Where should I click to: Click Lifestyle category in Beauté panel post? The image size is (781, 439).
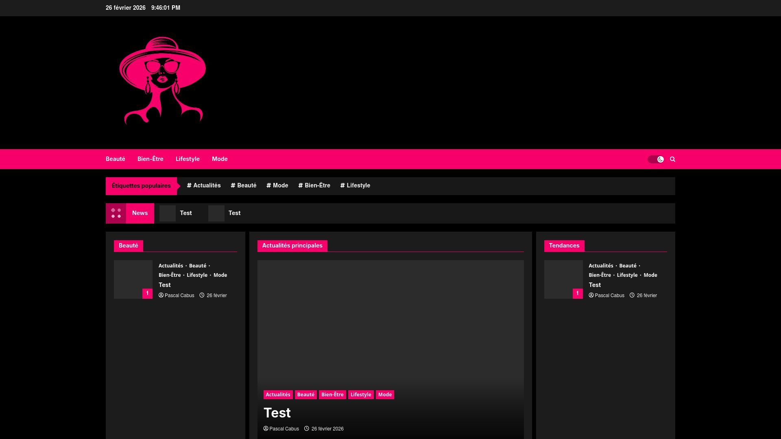click(197, 275)
